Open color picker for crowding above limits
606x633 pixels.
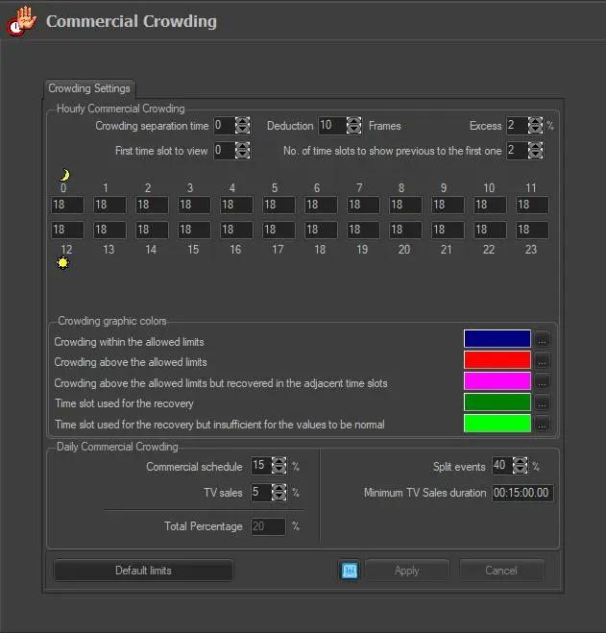point(543,360)
